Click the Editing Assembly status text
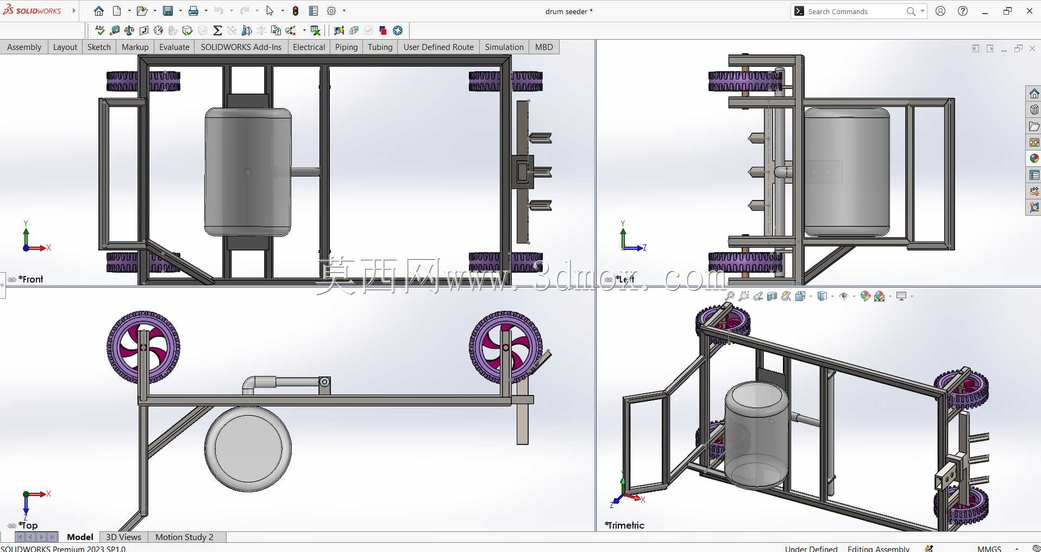The width and height of the screenshot is (1041, 552). pyautogui.click(x=879, y=548)
